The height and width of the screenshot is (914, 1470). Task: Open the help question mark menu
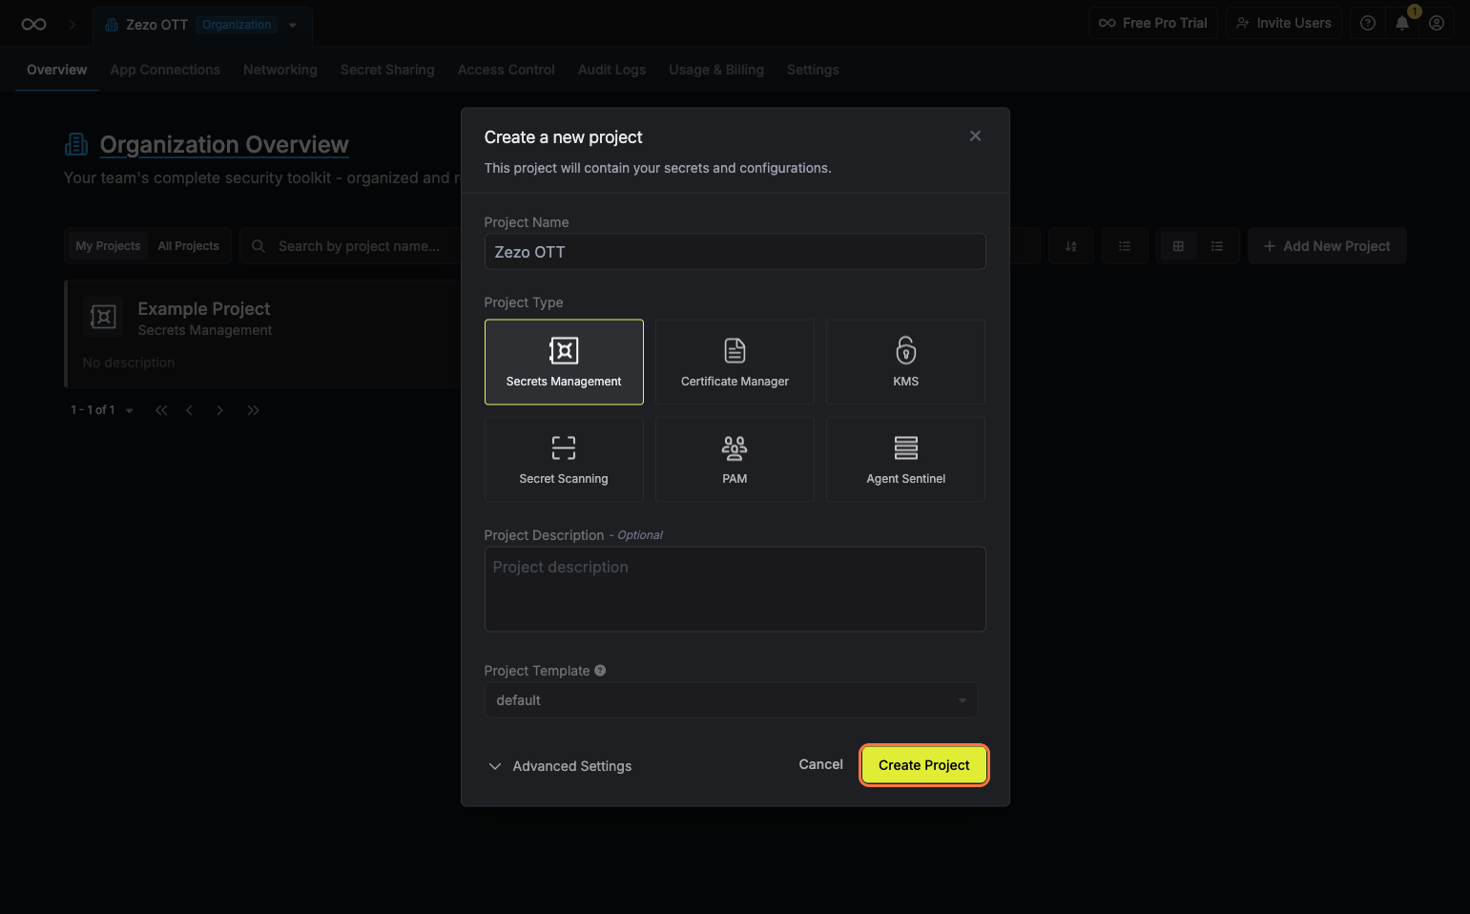[1368, 24]
